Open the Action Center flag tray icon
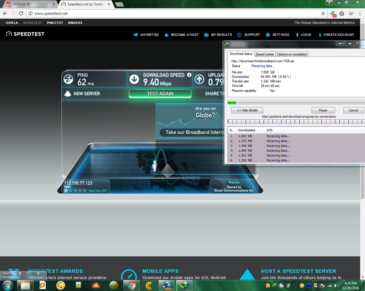This screenshot has height=291, width=365. (x=322, y=285)
